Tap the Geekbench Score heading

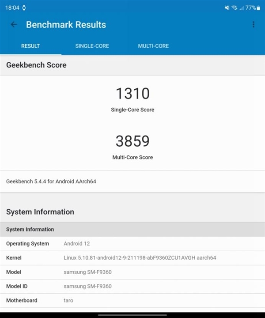pos(36,65)
